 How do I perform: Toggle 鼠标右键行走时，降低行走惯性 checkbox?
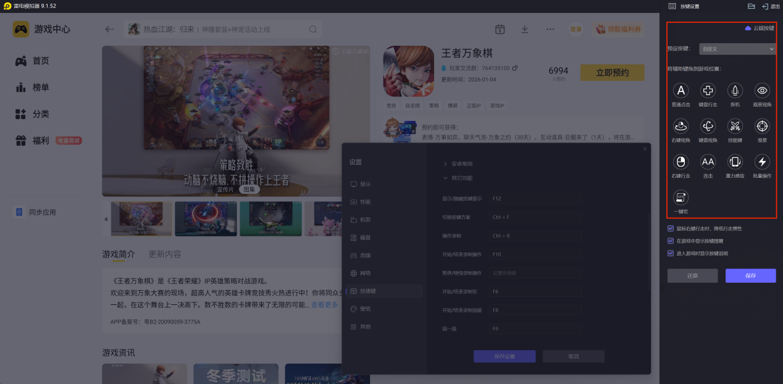[671, 228]
